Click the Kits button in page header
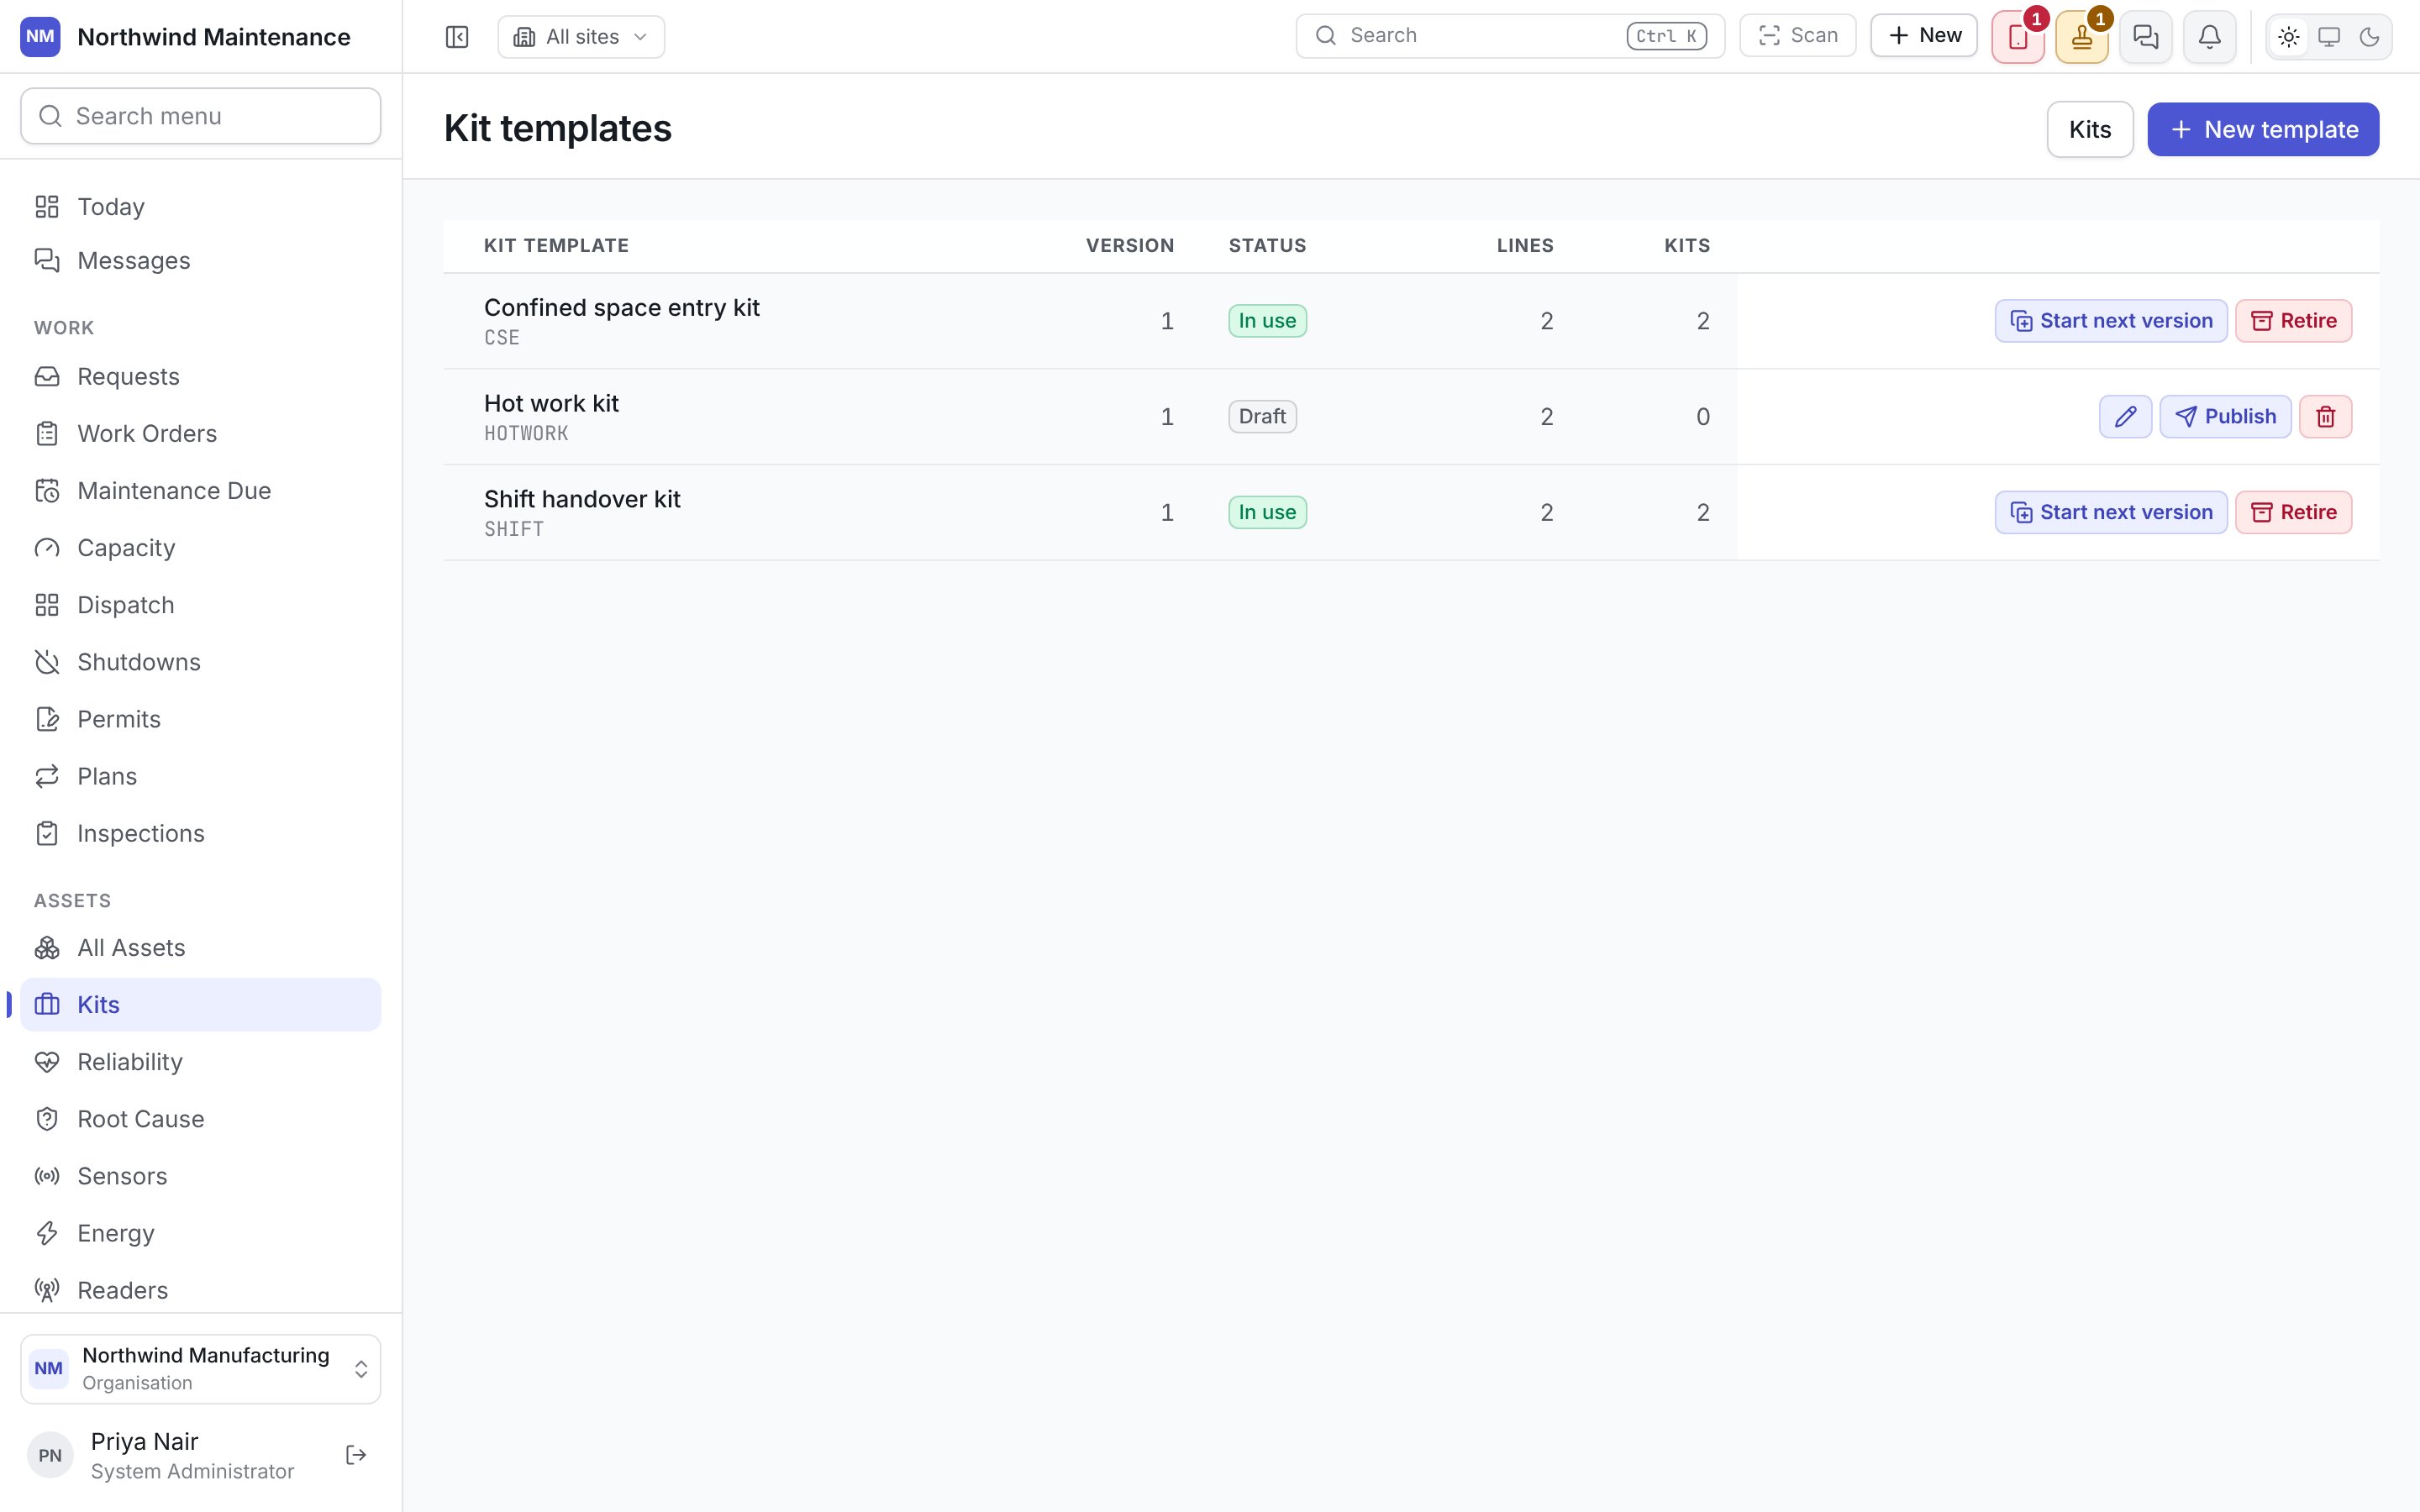 tap(2090, 129)
